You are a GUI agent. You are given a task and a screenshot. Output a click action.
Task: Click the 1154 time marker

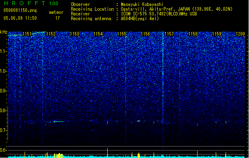click(x=98, y=34)
